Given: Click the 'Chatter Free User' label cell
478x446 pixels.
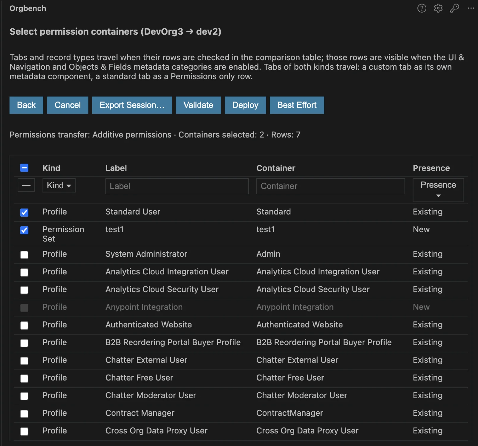Looking at the screenshot, I should coord(139,378).
